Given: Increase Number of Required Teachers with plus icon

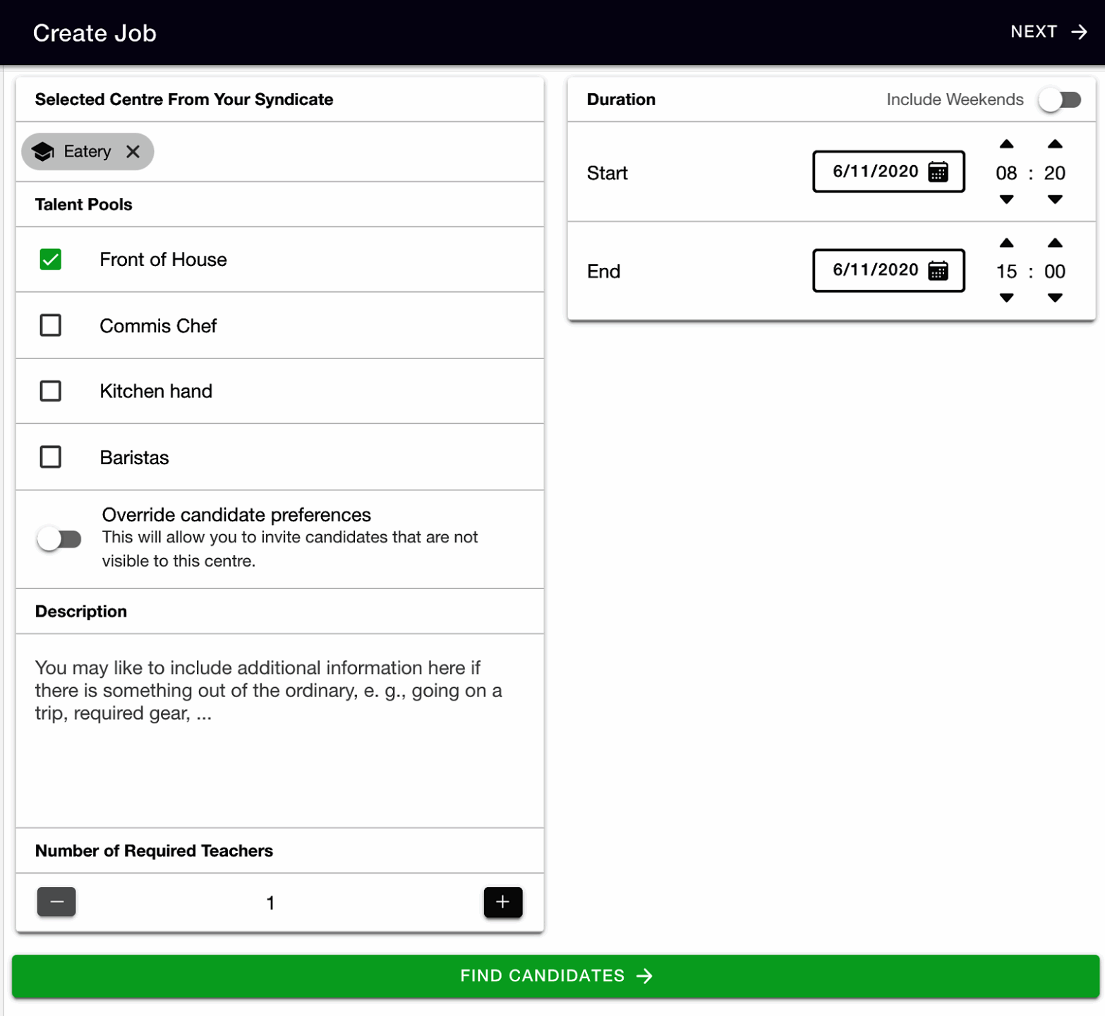Looking at the screenshot, I should pyautogui.click(x=502, y=902).
